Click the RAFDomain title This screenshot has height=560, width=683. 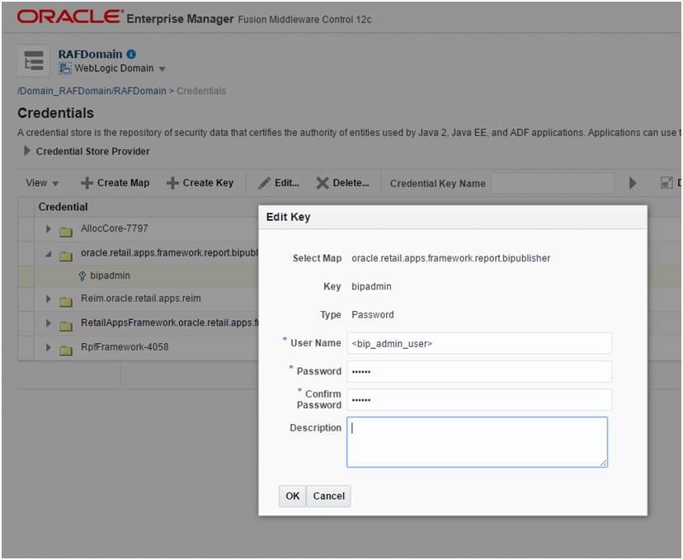click(90, 54)
